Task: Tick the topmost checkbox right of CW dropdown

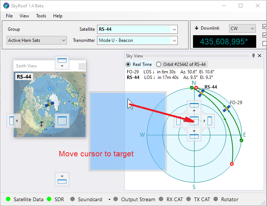Action: point(264,27)
